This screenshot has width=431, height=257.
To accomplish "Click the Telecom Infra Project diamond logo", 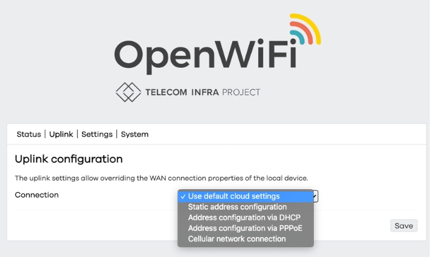I will [x=128, y=92].
